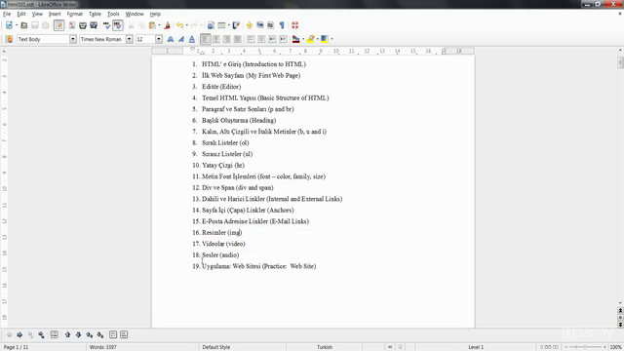Open the File menu
Viewport: 624px width, 351px height.
click(x=7, y=14)
